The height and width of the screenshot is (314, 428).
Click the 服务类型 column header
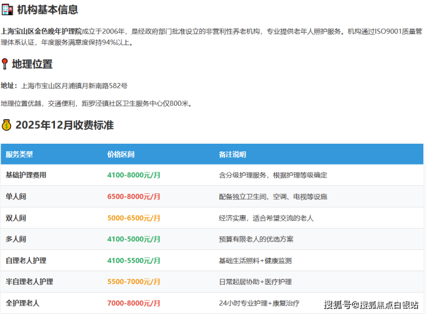(19, 155)
